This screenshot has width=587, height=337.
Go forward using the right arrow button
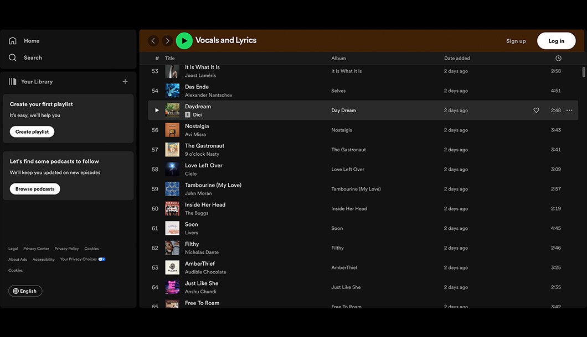(x=167, y=41)
